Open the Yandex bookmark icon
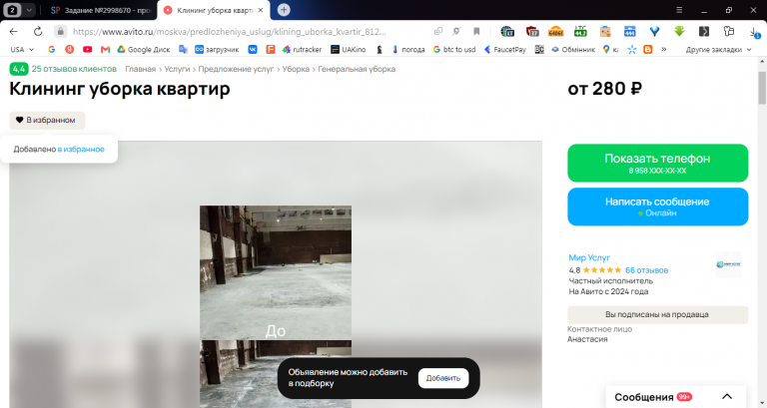The width and height of the screenshot is (767, 408). click(70, 49)
